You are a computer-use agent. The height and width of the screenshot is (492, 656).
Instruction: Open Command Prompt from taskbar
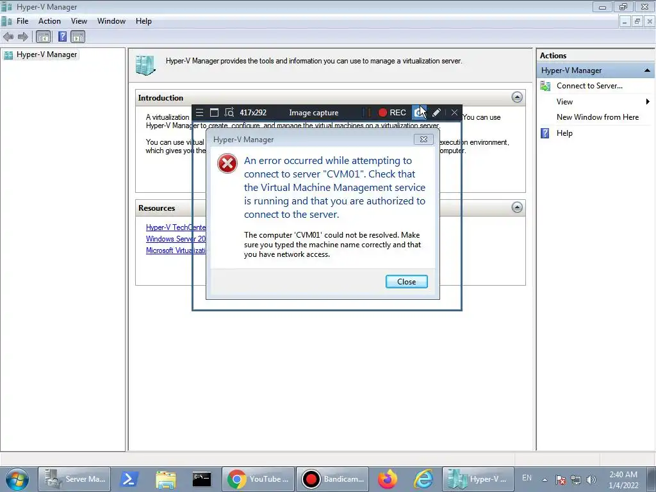[202, 479]
